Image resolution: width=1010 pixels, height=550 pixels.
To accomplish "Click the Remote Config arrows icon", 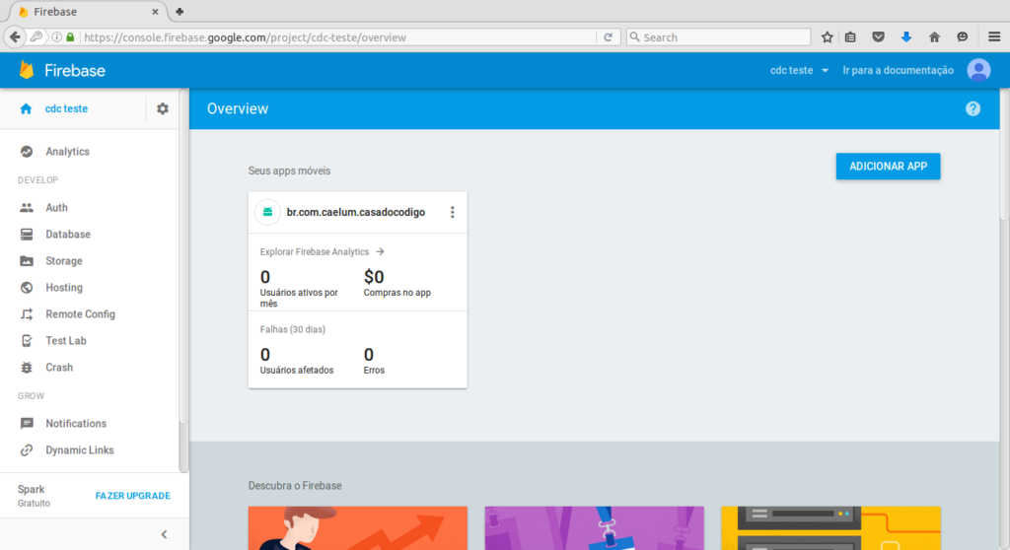I will pos(27,314).
